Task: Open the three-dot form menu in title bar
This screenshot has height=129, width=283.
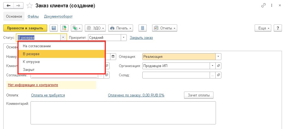Action: (x=272, y=6)
